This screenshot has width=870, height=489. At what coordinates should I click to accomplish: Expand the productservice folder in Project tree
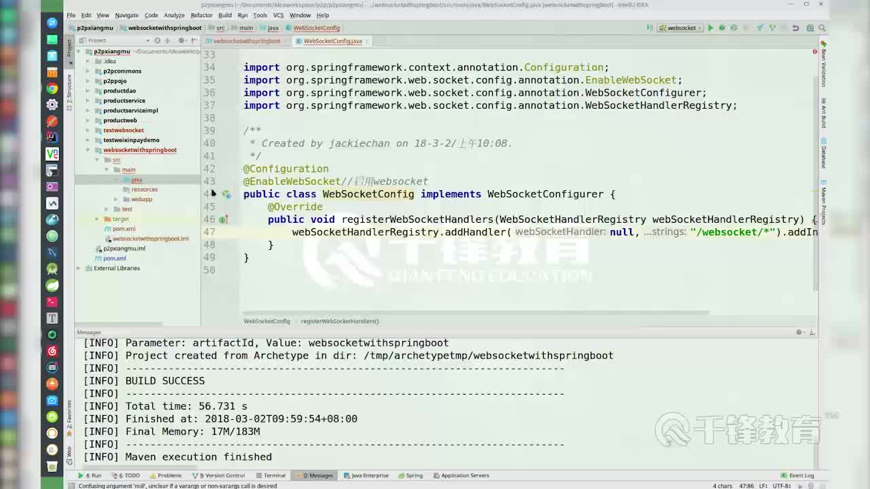[88, 101]
